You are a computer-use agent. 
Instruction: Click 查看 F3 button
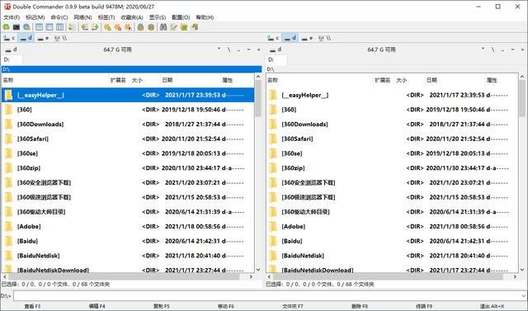click(33, 306)
